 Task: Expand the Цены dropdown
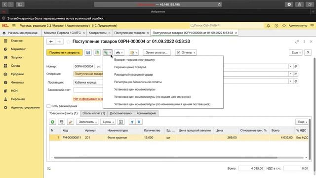(108, 122)
